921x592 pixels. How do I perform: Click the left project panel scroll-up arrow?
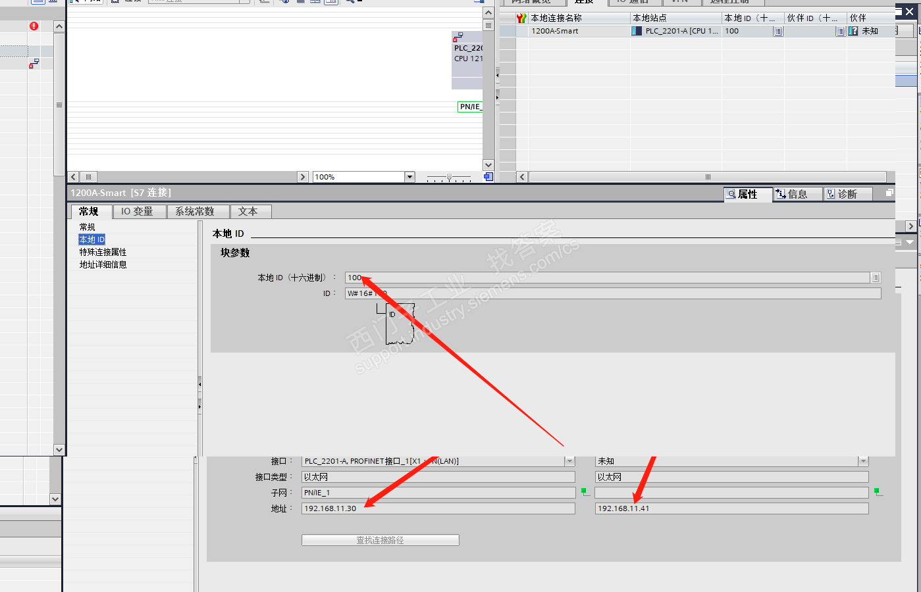(59, 26)
